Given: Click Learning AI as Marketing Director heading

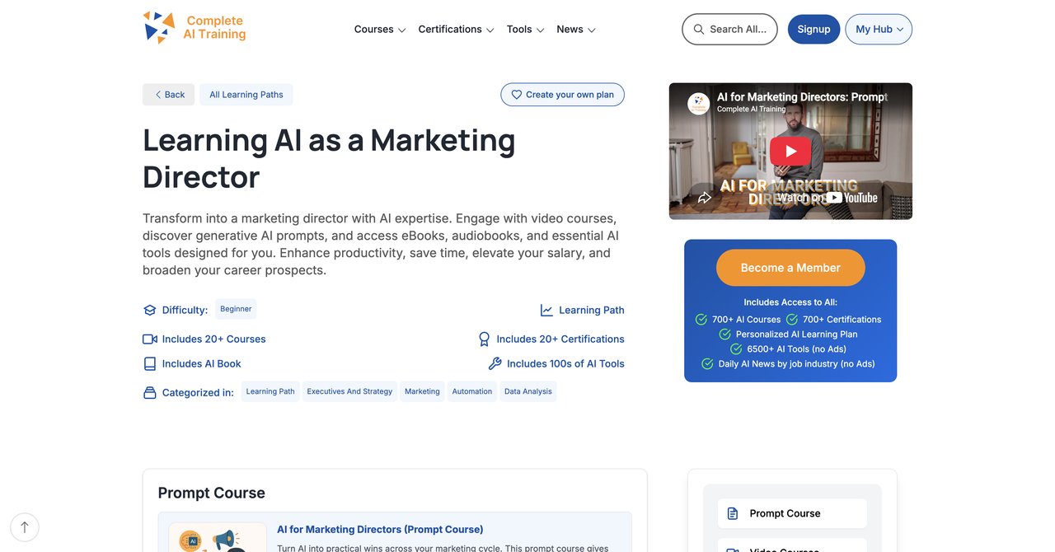Looking at the screenshot, I should coord(329,158).
